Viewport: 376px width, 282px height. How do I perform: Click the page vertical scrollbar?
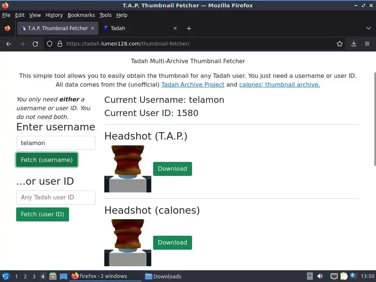click(375, 119)
